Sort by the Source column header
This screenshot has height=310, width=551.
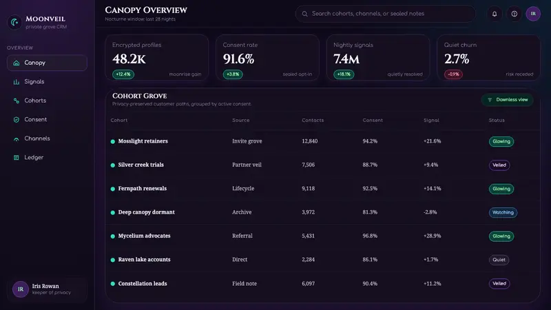point(240,120)
